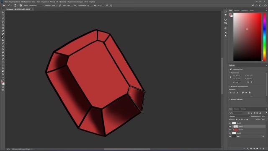This screenshot has width=268, height=151.
Task: Open the layer blend mode dropdown
Action: (x=239, y=116)
